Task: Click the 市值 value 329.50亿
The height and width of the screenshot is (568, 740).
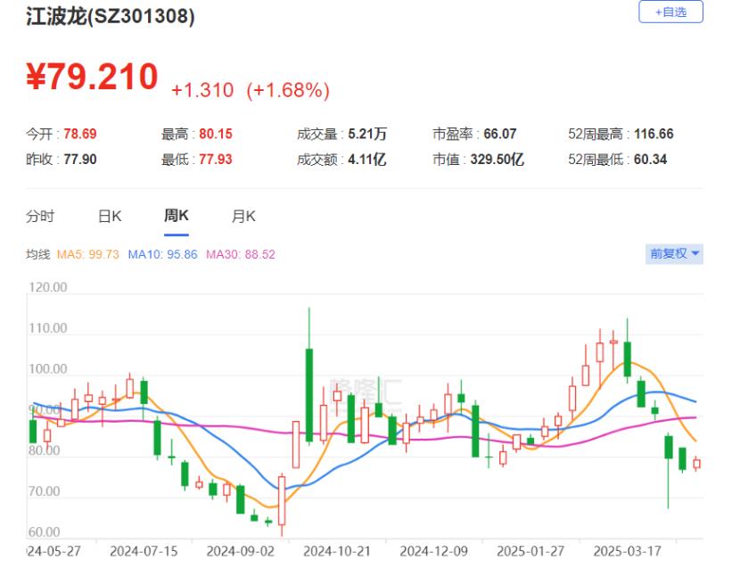Action: click(497, 159)
